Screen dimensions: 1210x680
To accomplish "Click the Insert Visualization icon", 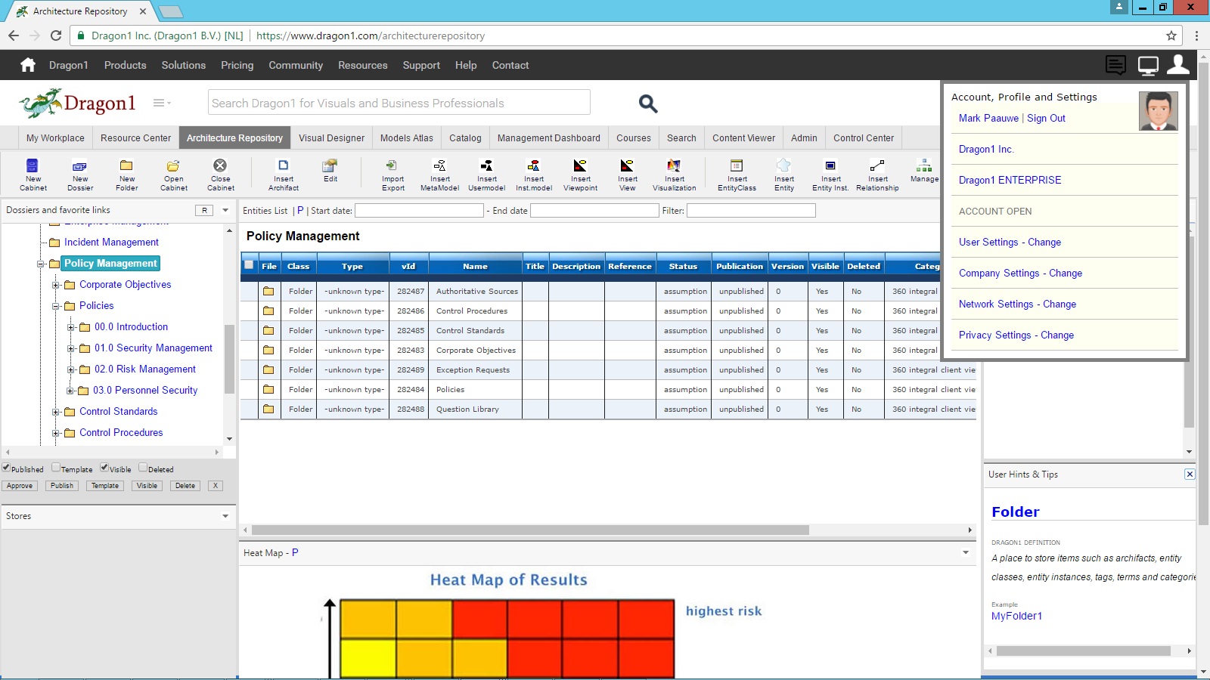I will (673, 175).
